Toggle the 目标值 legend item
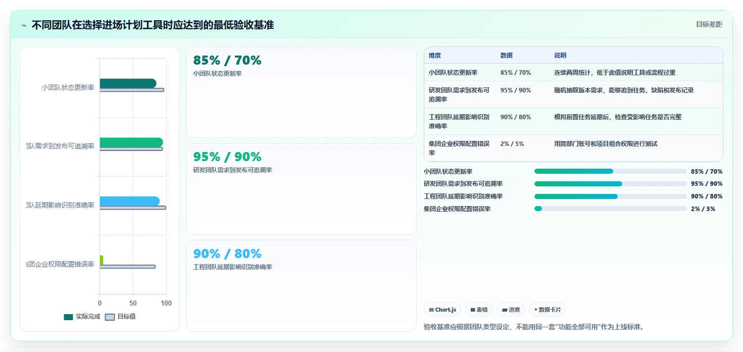 [120, 317]
